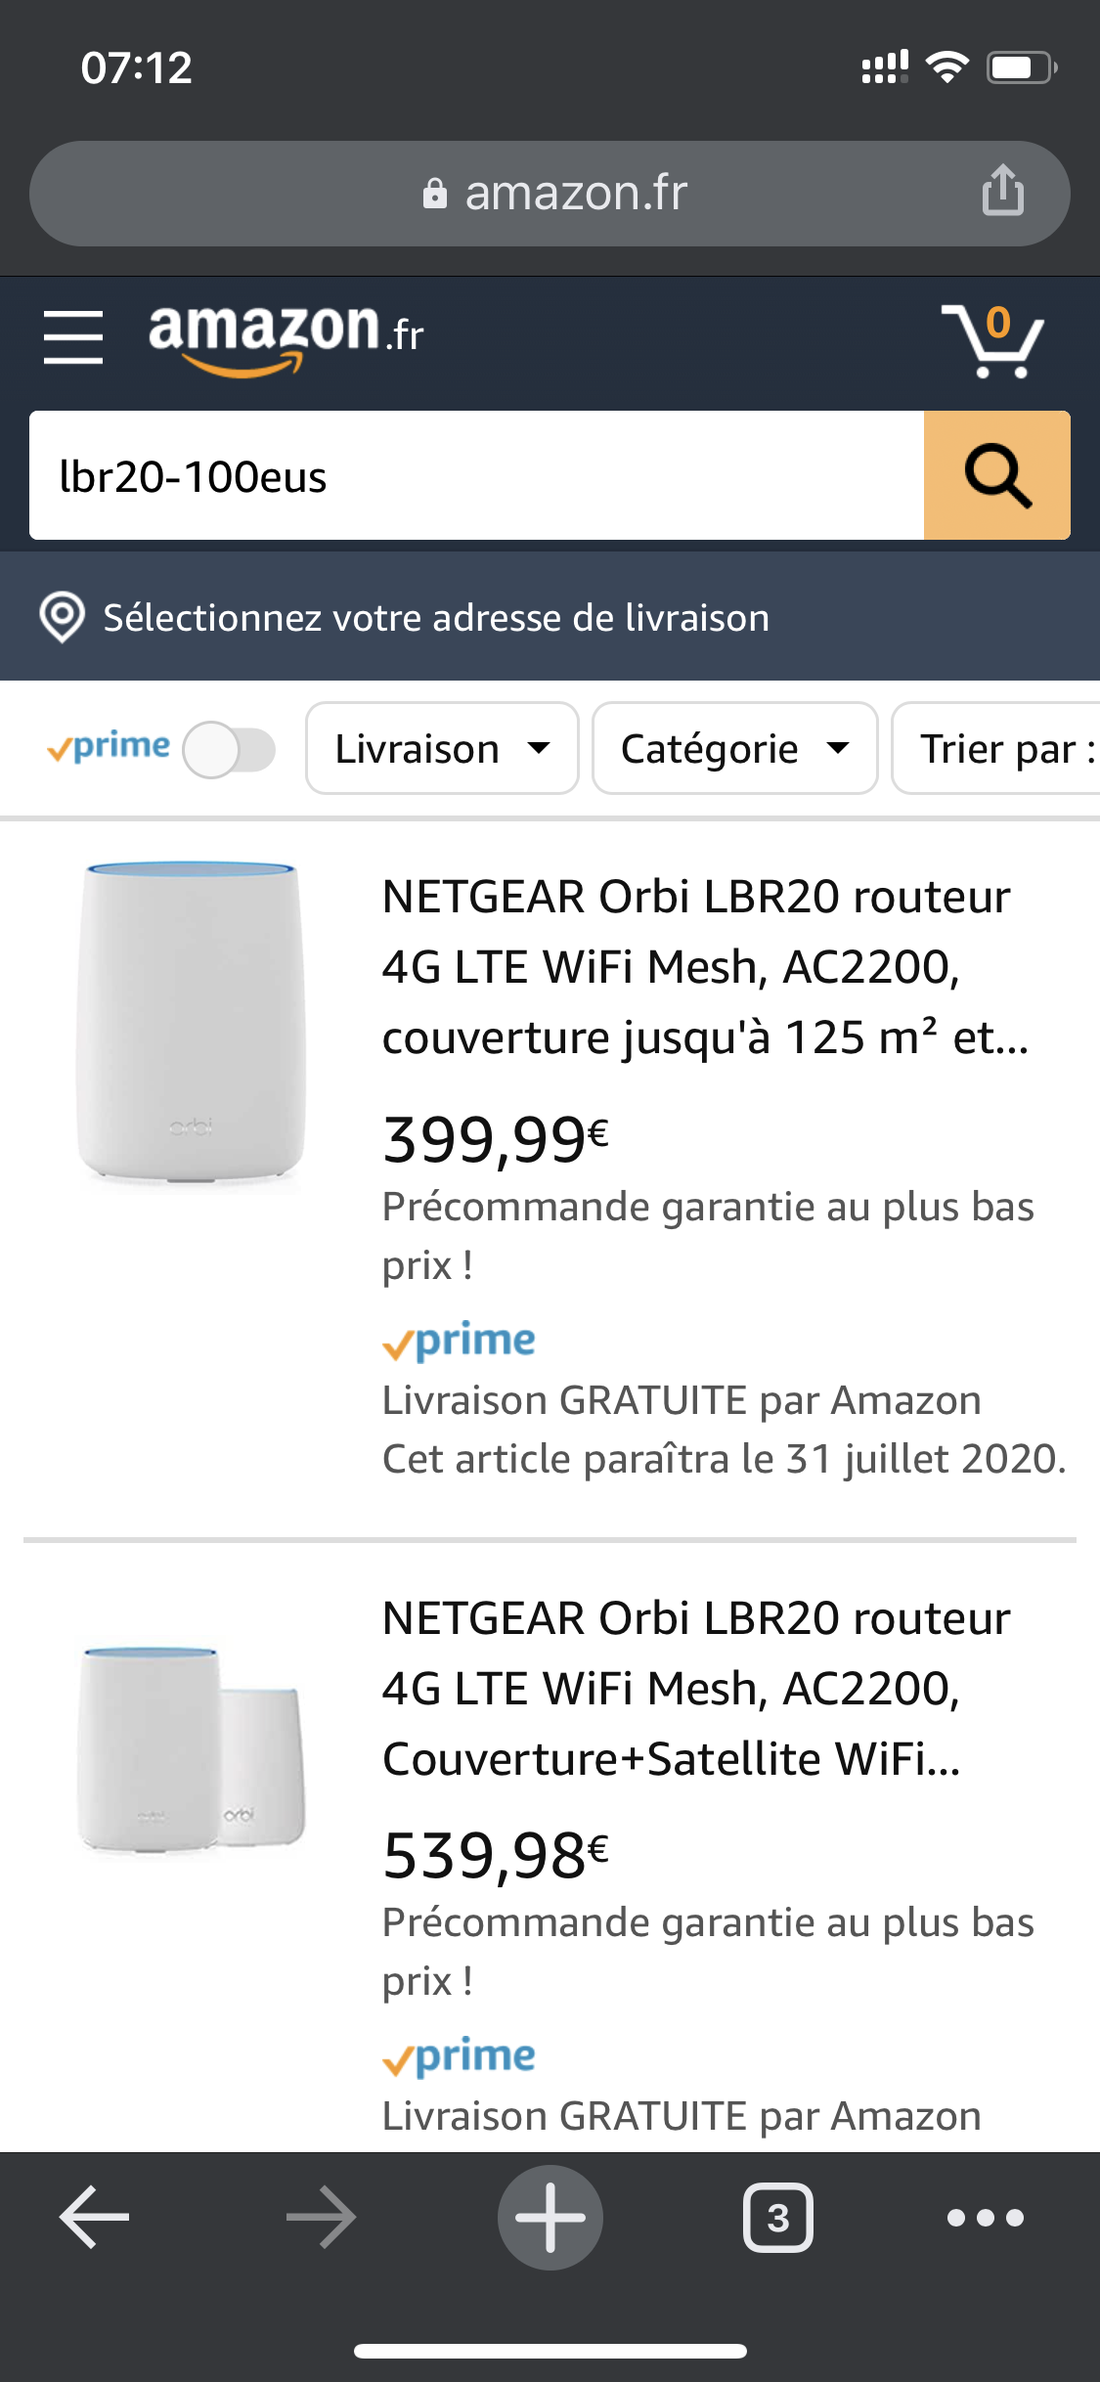Open the browser three-dot menu

(x=985, y=2218)
